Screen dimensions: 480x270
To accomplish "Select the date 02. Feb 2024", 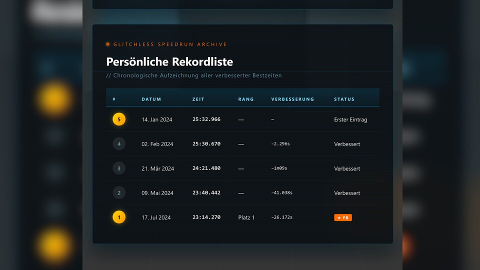I will pyautogui.click(x=157, y=144).
